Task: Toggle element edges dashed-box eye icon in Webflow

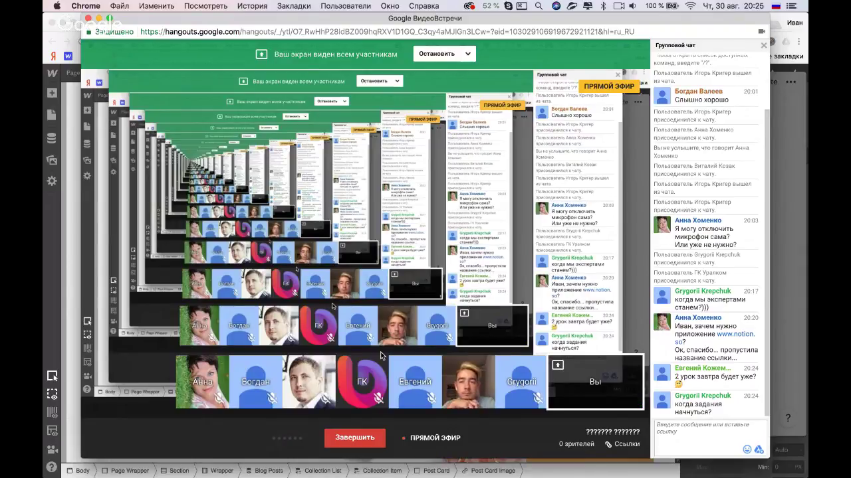Action: (x=52, y=394)
